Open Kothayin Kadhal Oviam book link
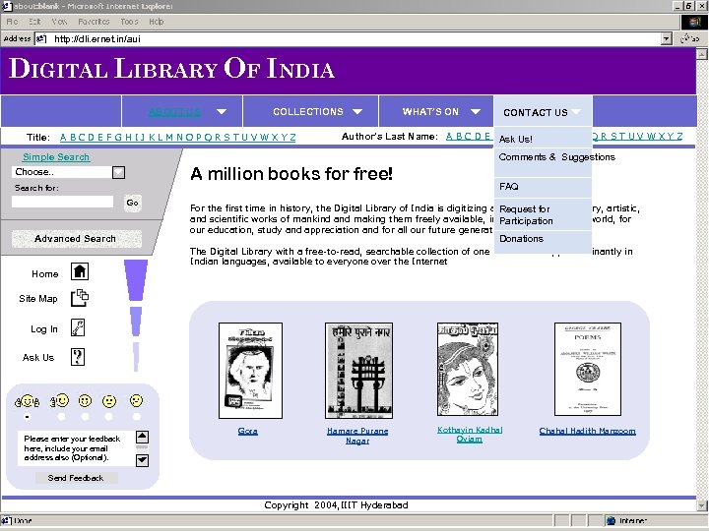The height and width of the screenshot is (531, 709). [x=470, y=434]
